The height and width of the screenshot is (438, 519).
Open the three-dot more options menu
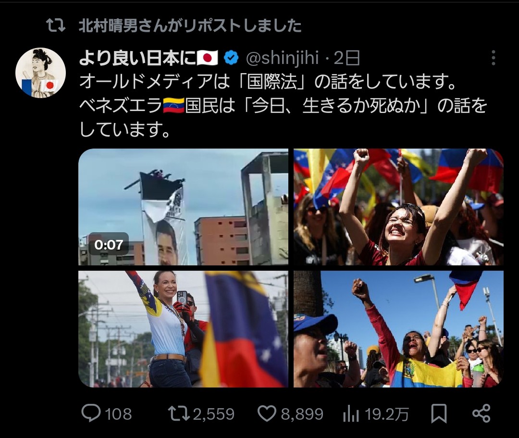(493, 58)
